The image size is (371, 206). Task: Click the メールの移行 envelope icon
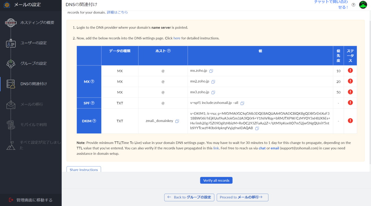pos(11,104)
